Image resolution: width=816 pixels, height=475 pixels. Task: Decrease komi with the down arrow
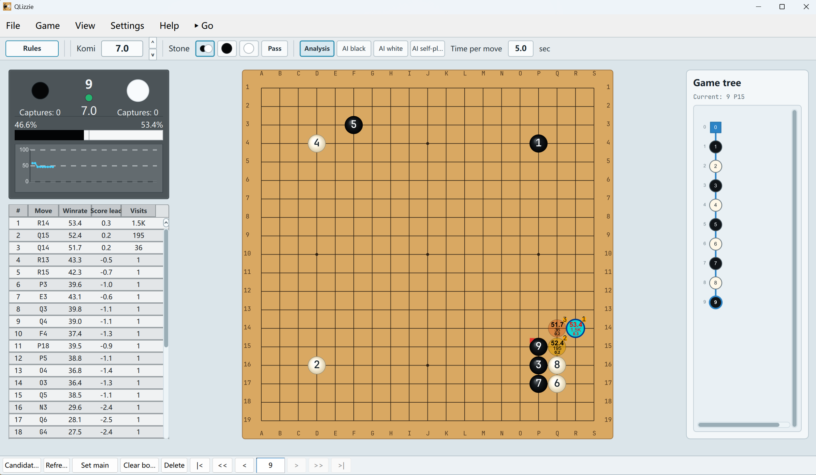(x=153, y=55)
